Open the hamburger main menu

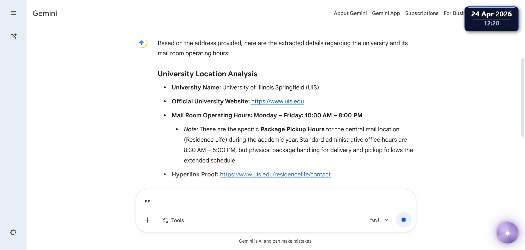[13, 13]
